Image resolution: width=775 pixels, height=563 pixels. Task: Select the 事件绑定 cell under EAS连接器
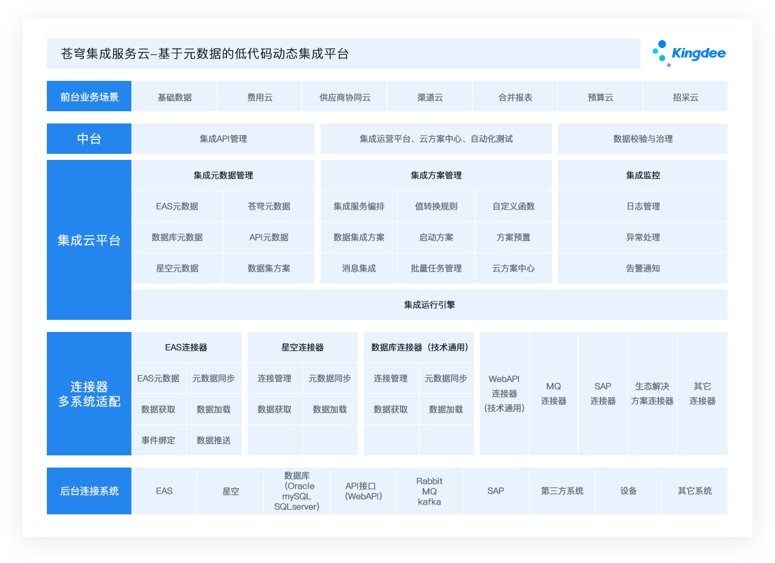click(159, 440)
